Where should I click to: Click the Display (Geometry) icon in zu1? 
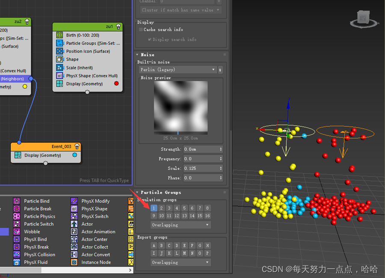coord(59,84)
